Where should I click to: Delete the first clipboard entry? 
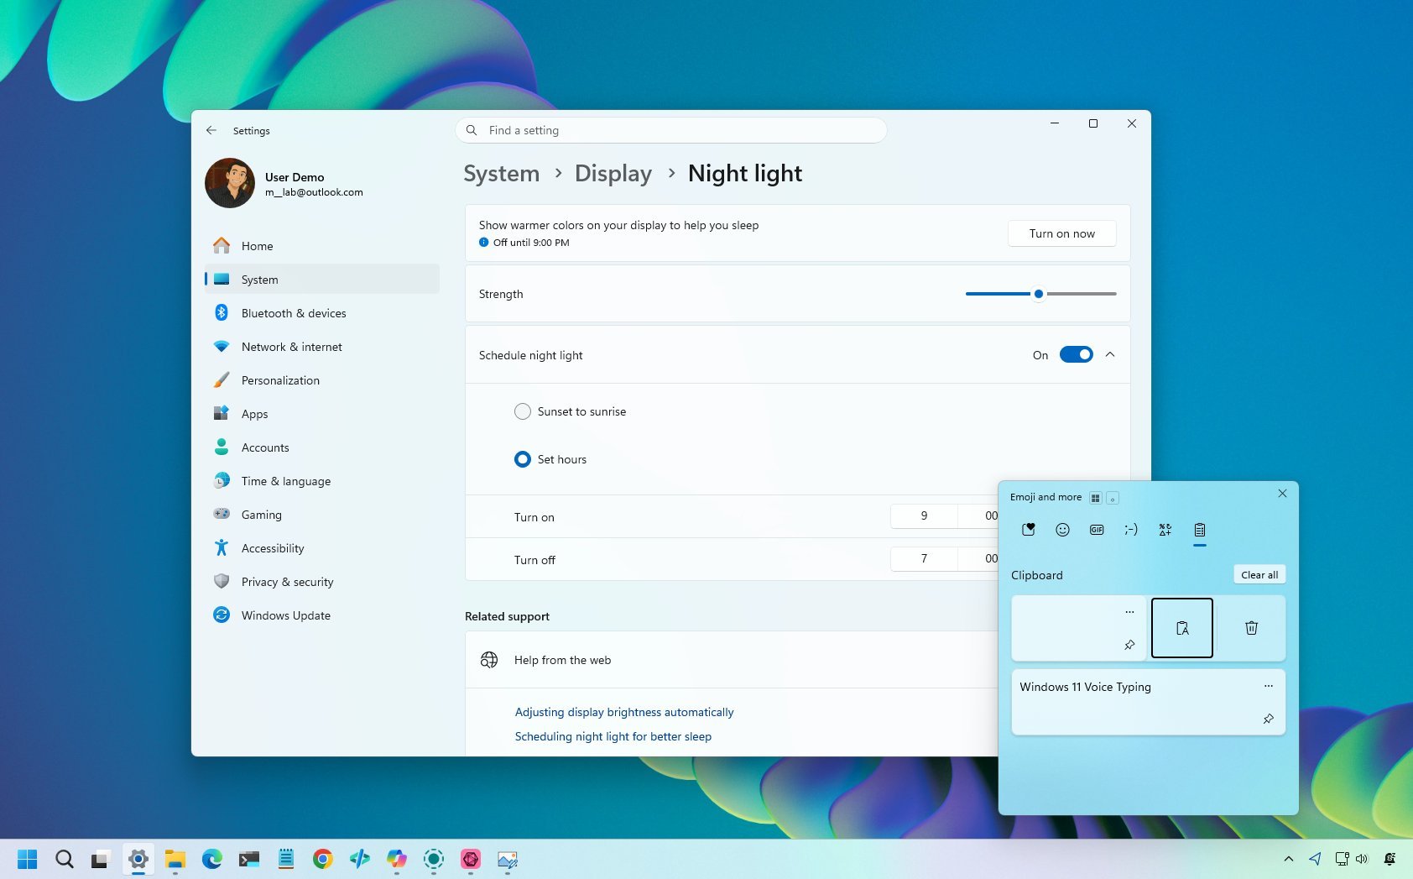pos(1251,627)
